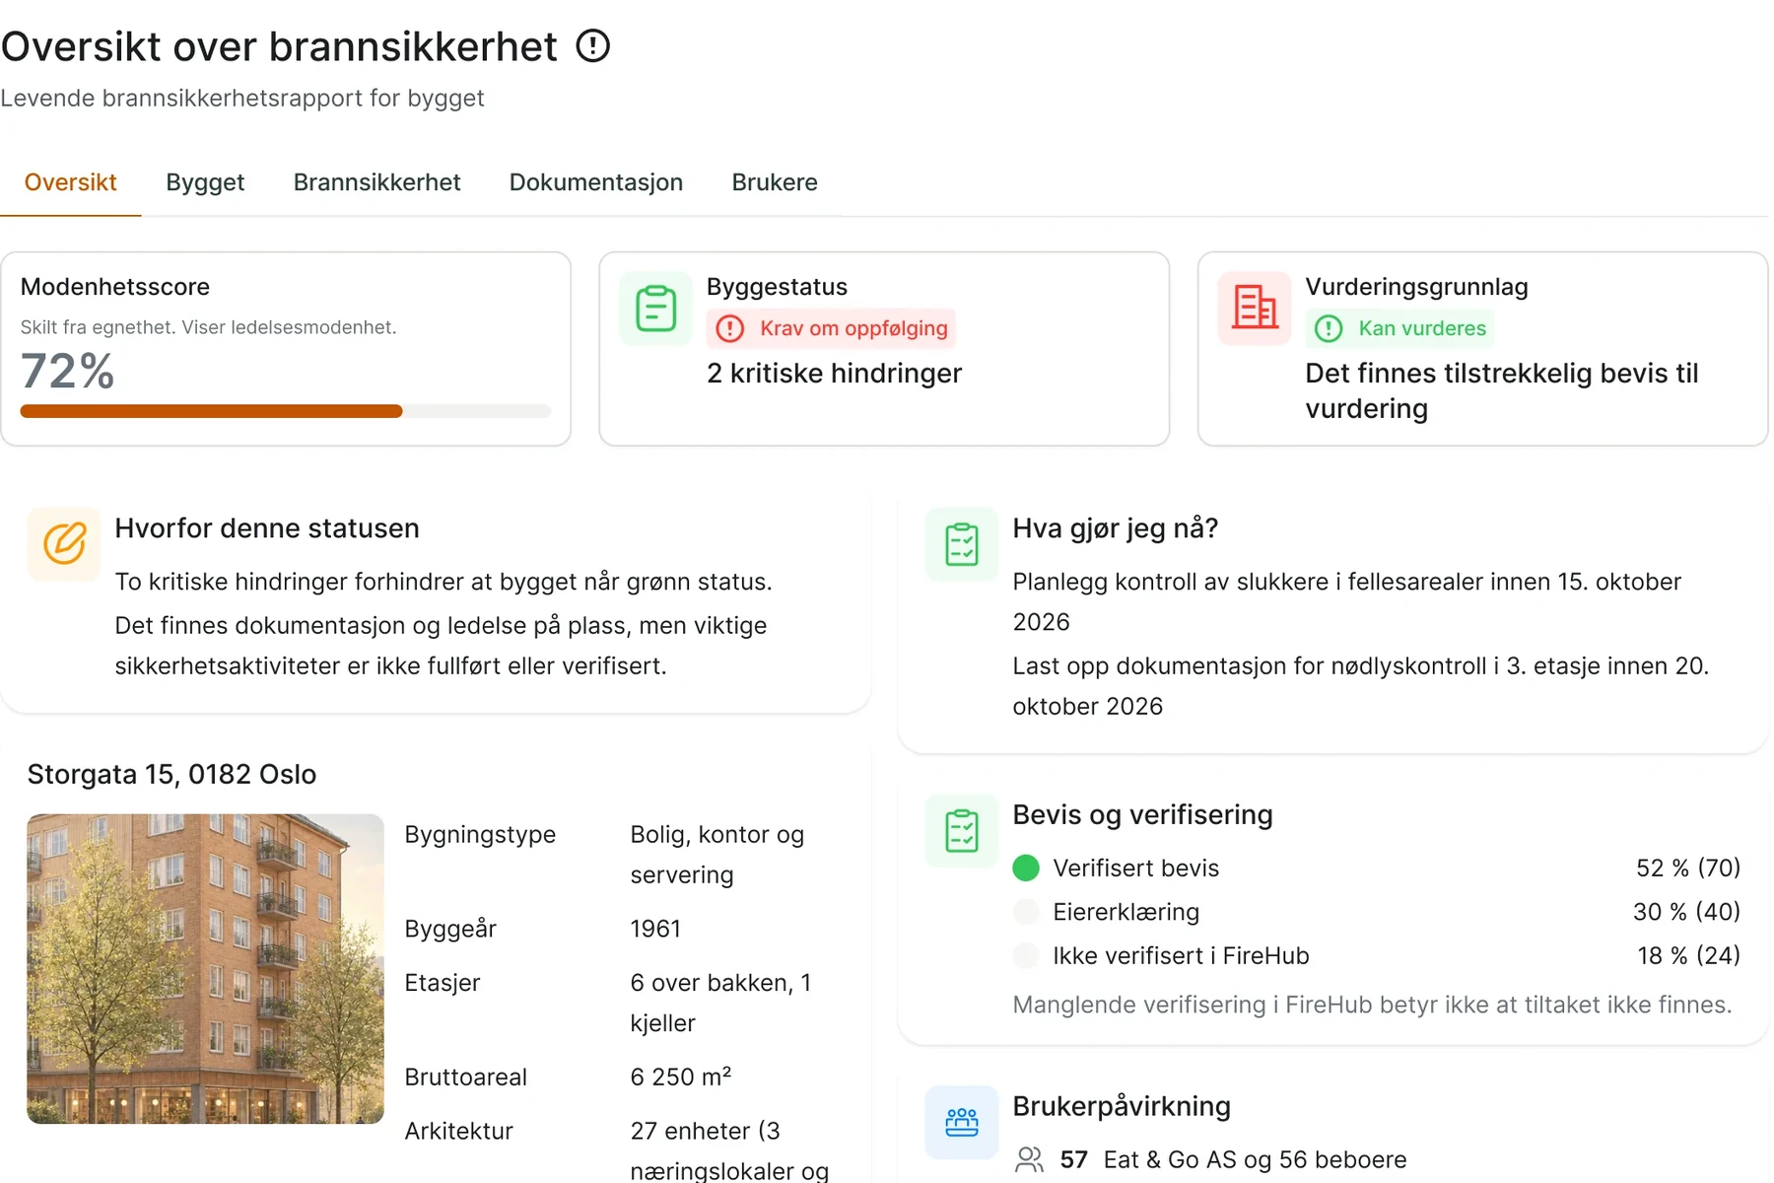Click the blue people icon beside Brukerpåvirkning
The width and height of the screenshot is (1774, 1183).
pyautogui.click(x=962, y=1122)
